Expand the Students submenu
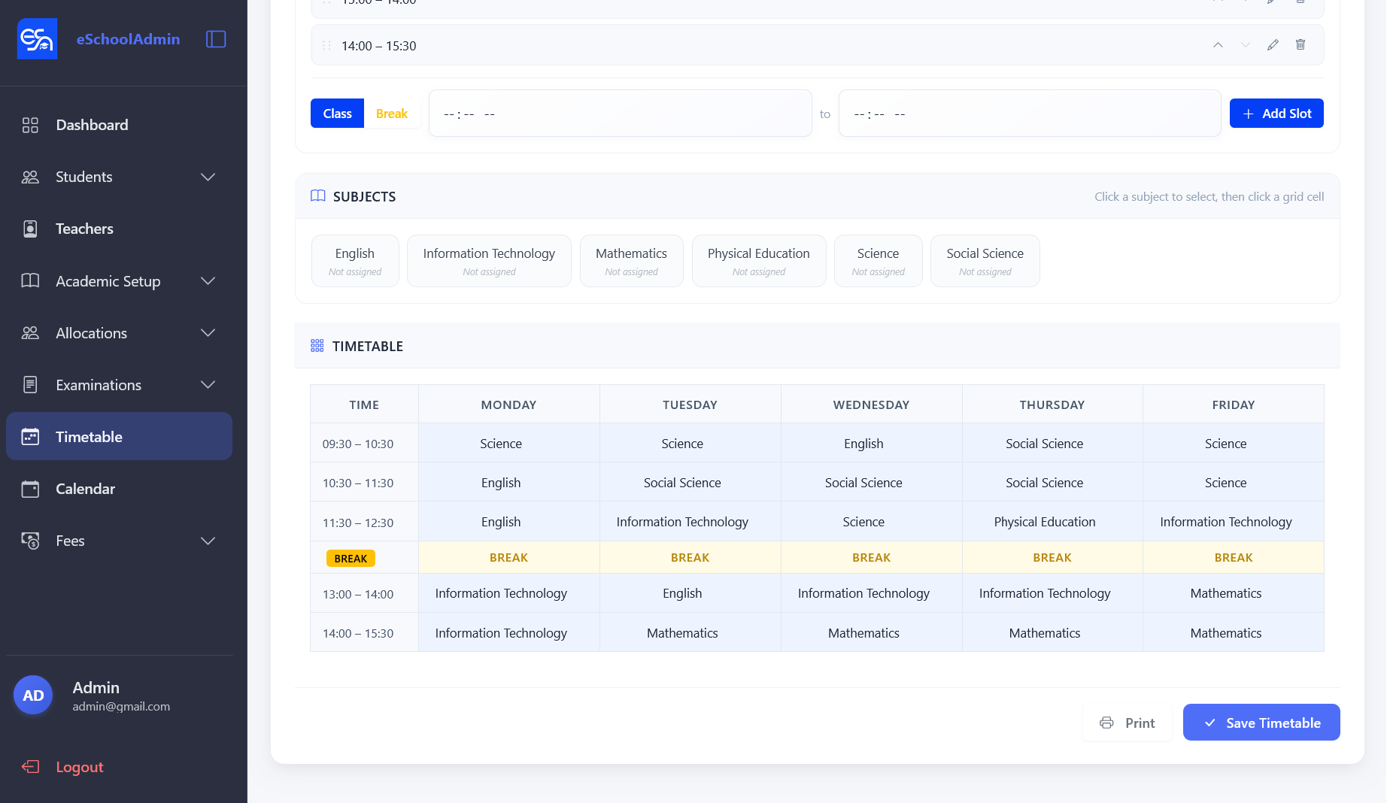The image size is (1387, 803). tap(208, 177)
